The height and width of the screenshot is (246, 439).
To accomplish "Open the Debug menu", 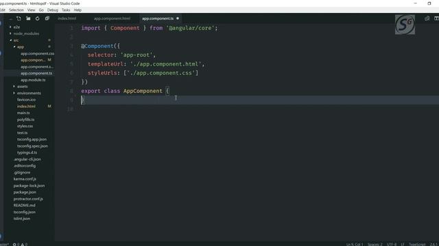I will 52,10.
